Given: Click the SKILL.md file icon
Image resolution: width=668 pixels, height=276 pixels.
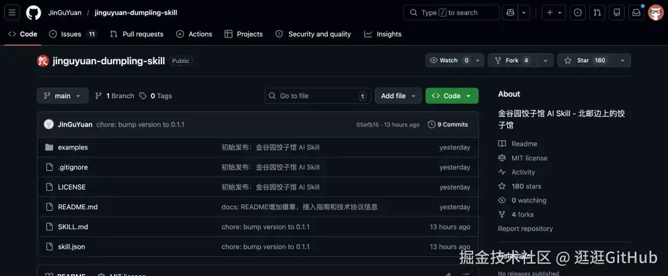Looking at the screenshot, I should pos(49,227).
